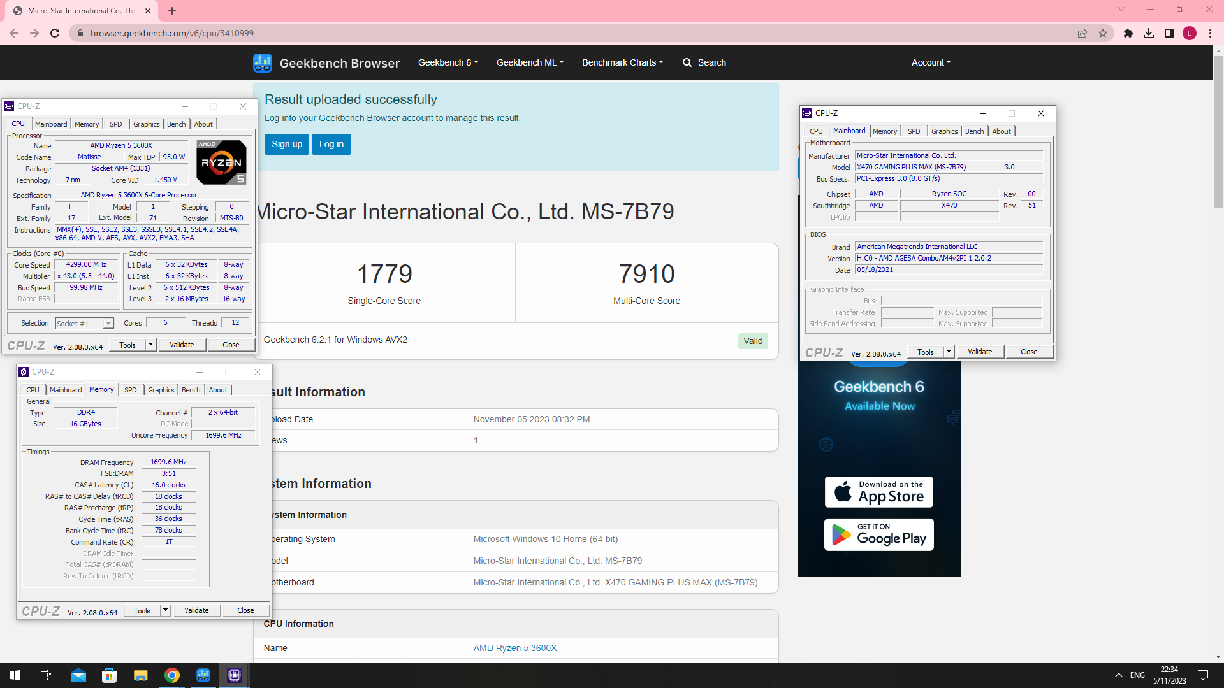The height and width of the screenshot is (688, 1224).
Task: Click the Valid status badge
Action: coord(753,341)
